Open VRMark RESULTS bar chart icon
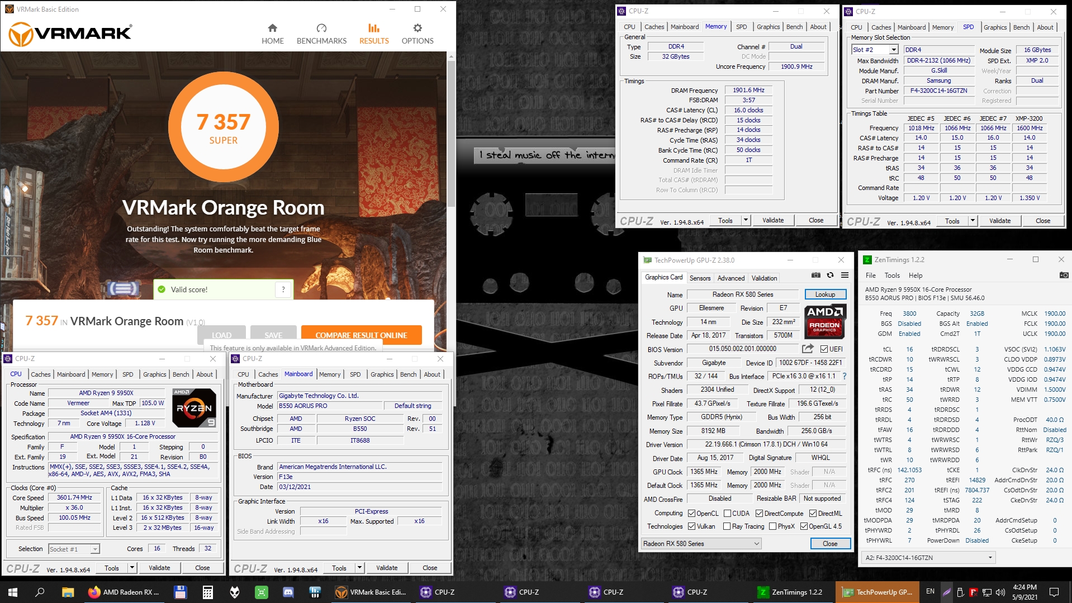The width and height of the screenshot is (1072, 603). (374, 28)
